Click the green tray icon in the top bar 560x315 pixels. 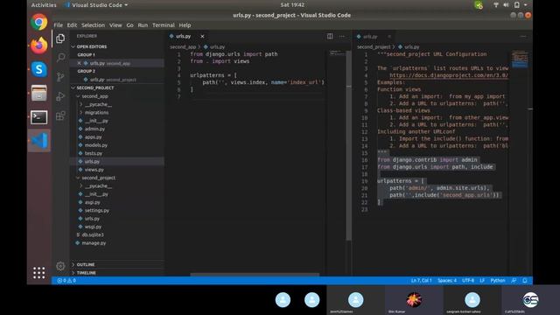(x=479, y=5)
